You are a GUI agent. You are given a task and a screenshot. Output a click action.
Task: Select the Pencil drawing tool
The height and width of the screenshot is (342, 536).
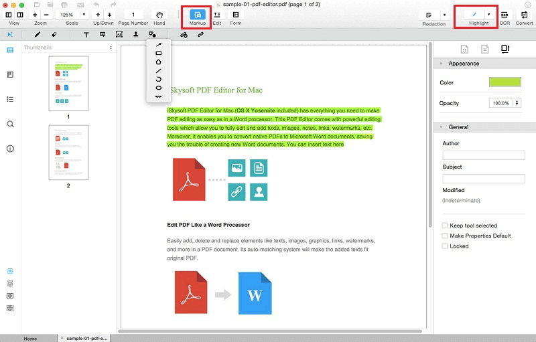click(38, 35)
